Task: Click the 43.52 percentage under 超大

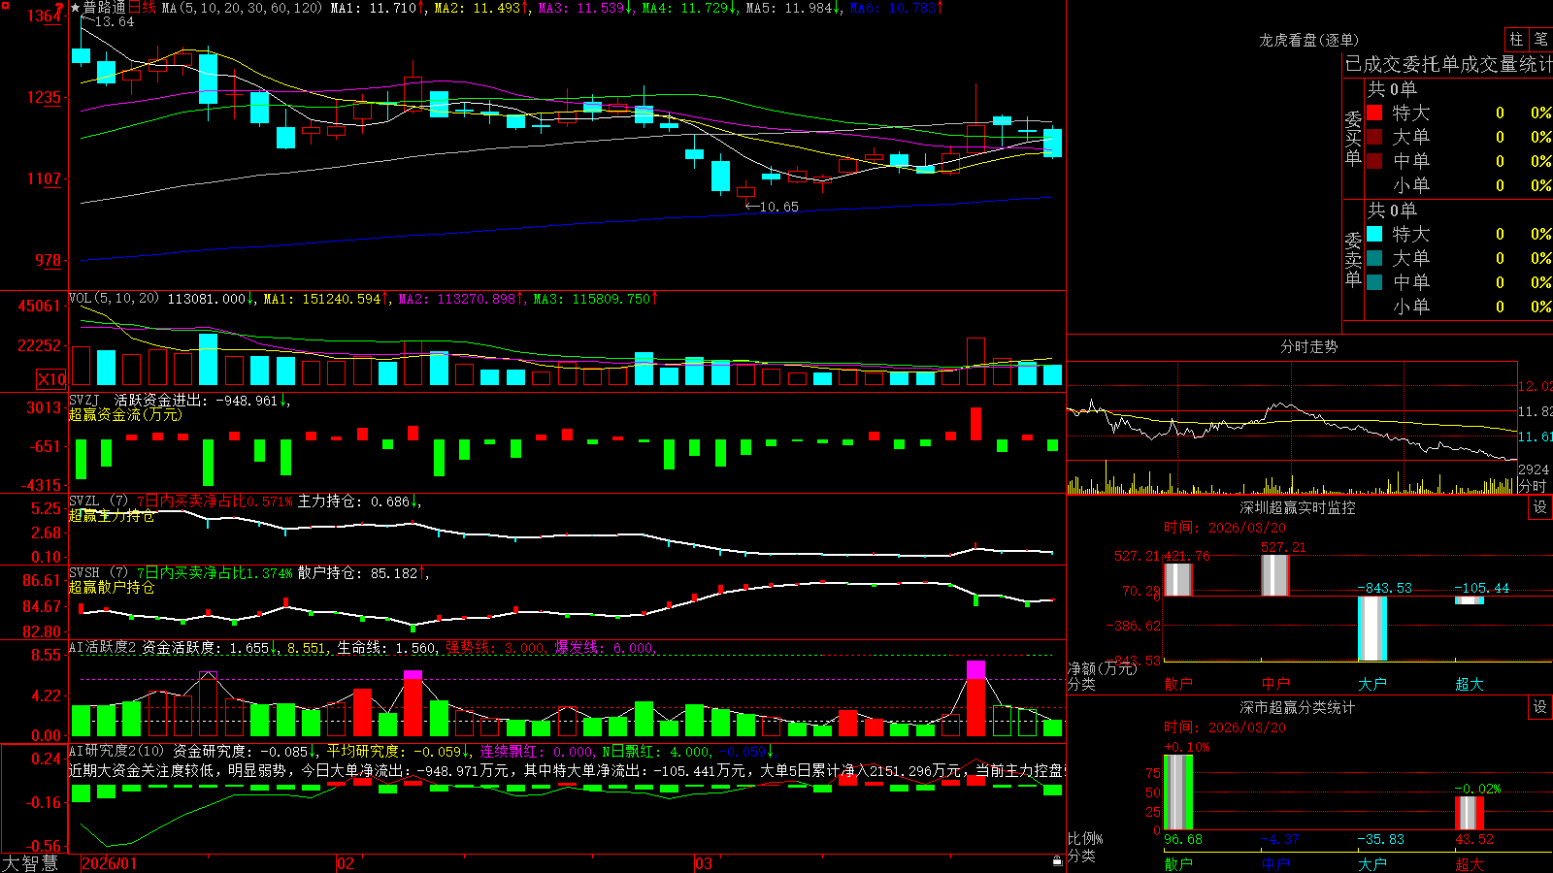Action: pos(1474,839)
